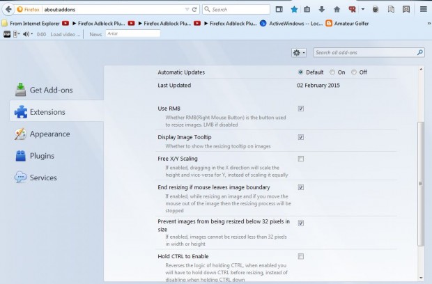The width and height of the screenshot is (432, 284).
Task: Click the bookmark star icon
Action: click(x=294, y=10)
